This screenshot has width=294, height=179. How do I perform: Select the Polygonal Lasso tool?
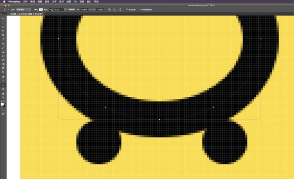(3, 27)
